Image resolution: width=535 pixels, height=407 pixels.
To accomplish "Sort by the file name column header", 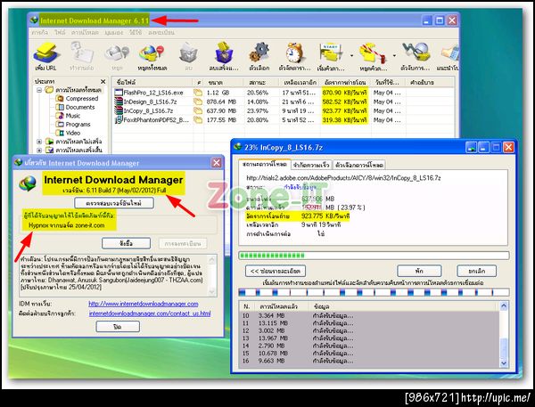I will pyautogui.click(x=152, y=82).
